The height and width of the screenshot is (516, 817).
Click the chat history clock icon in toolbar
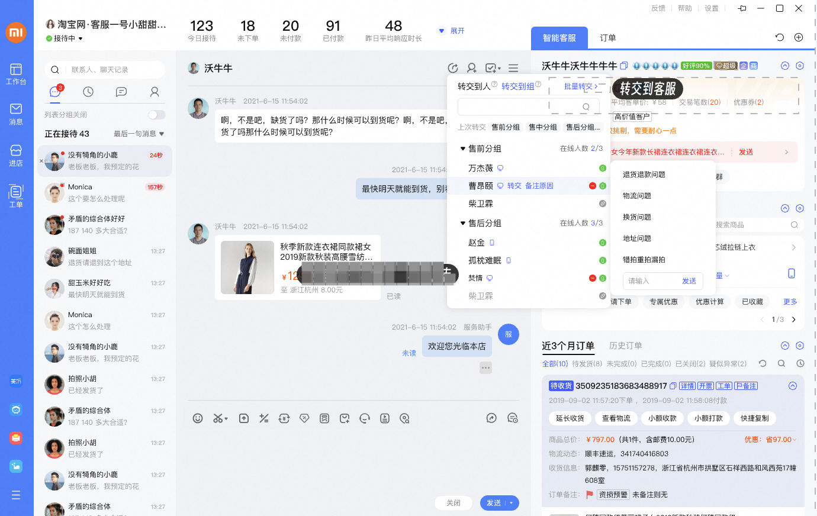513,418
